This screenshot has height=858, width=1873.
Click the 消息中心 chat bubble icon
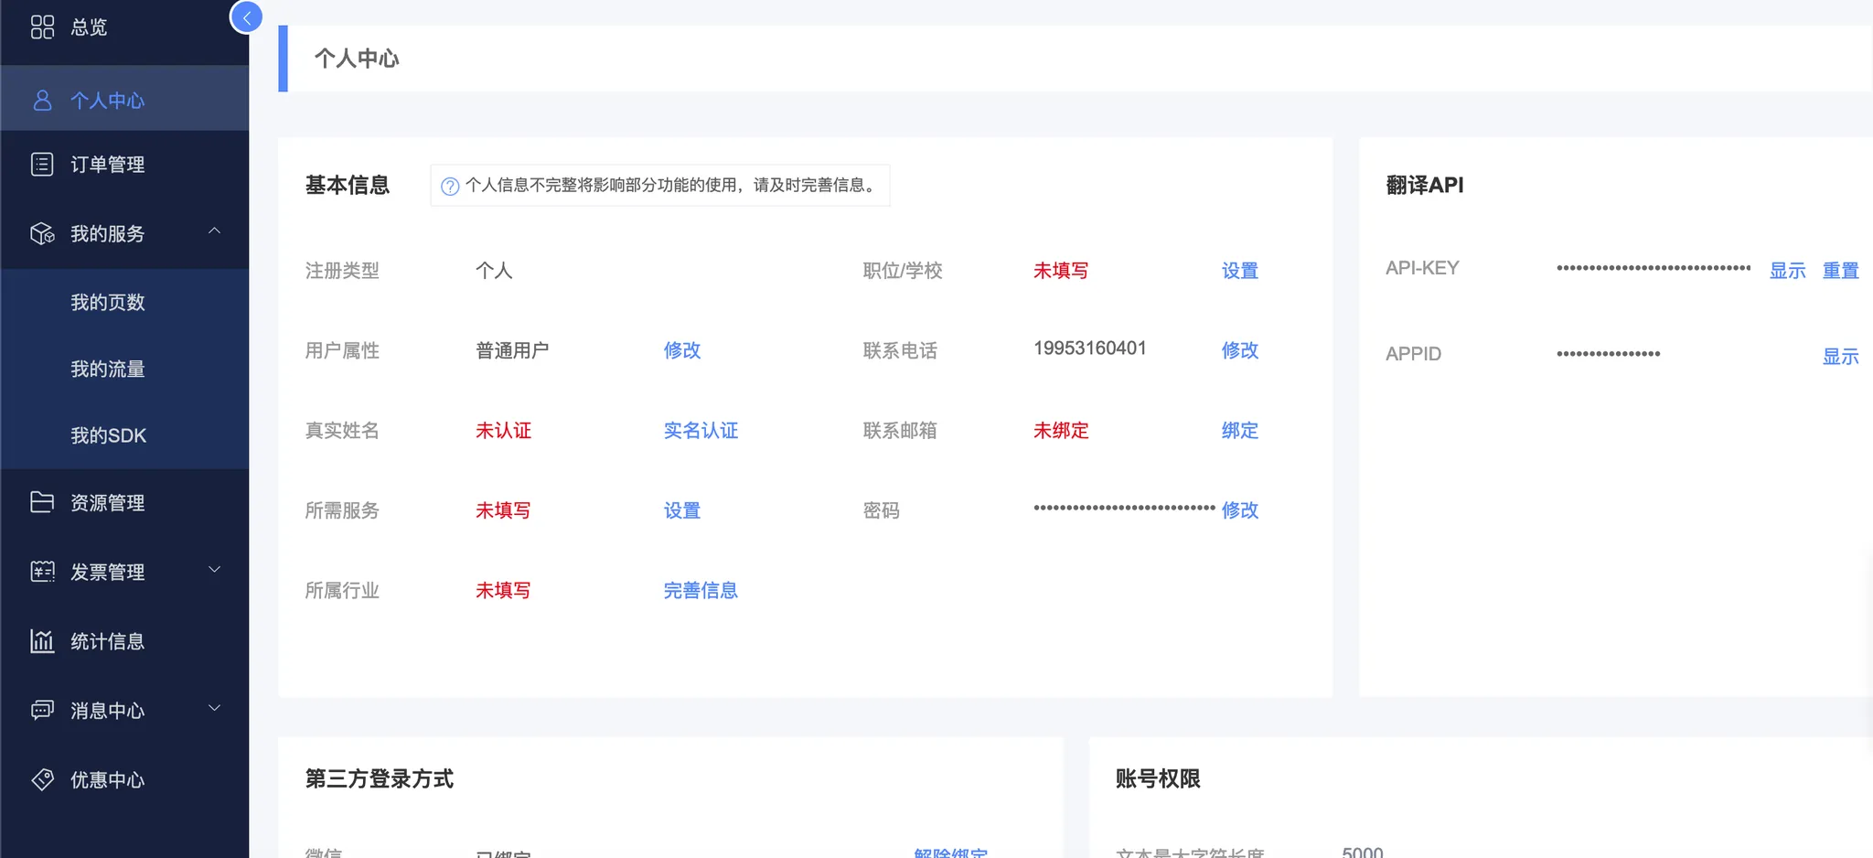point(42,710)
